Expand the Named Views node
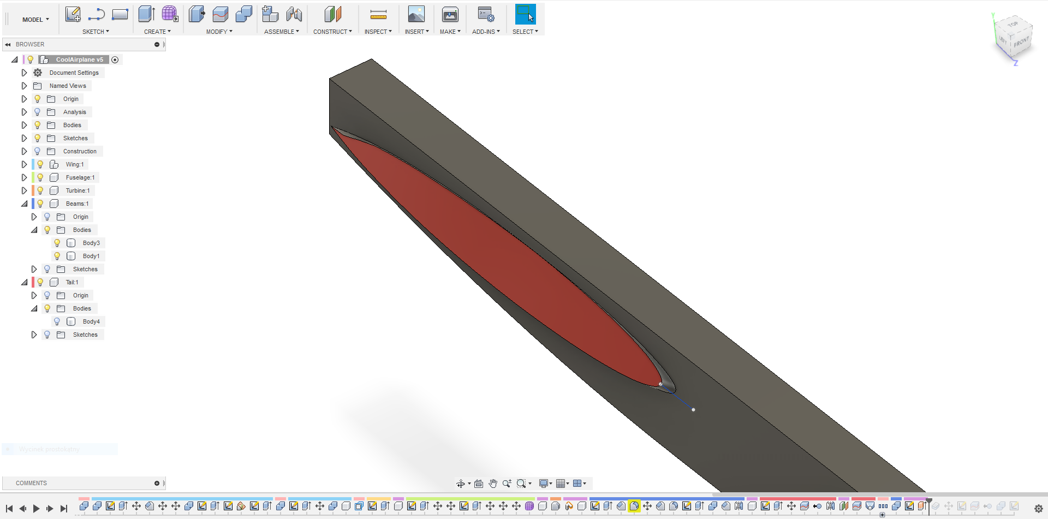Screen dimensions: 1048x519 coord(24,86)
